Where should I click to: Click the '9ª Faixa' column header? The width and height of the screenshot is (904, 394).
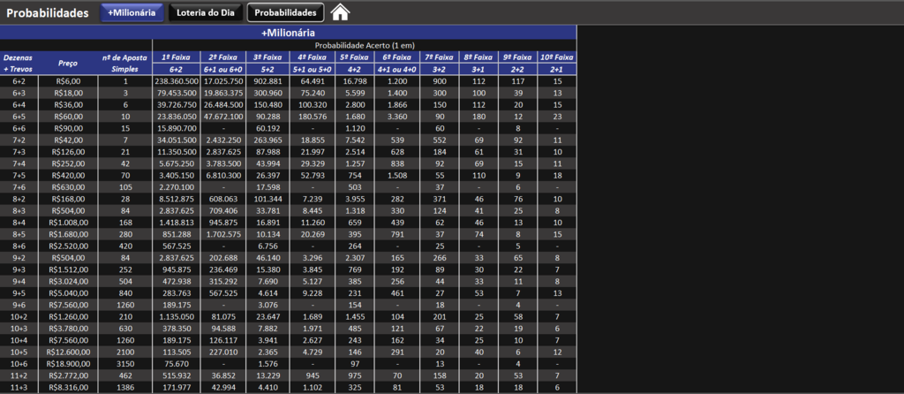(x=517, y=57)
